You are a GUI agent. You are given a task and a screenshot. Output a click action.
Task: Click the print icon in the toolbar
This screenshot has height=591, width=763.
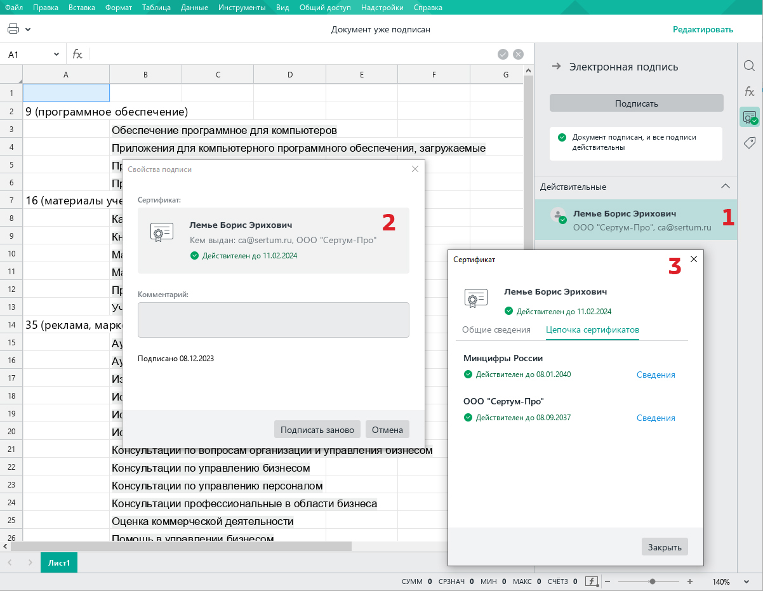[13, 29]
